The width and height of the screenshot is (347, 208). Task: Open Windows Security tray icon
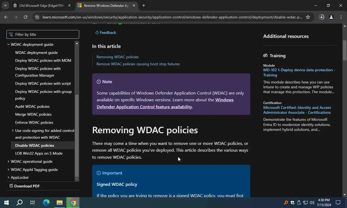[293, 203]
